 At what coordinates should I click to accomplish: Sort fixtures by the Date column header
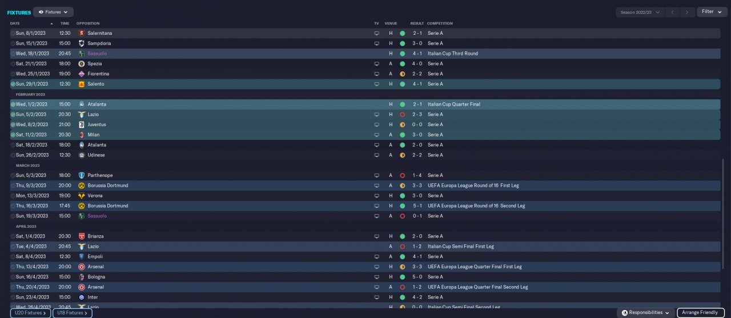pyautogui.click(x=15, y=23)
